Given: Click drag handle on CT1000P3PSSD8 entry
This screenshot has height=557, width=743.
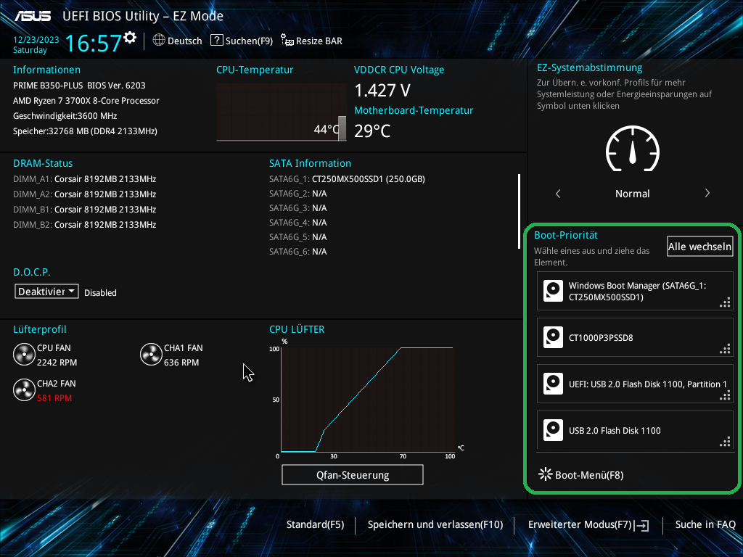Looking at the screenshot, I should 725,349.
